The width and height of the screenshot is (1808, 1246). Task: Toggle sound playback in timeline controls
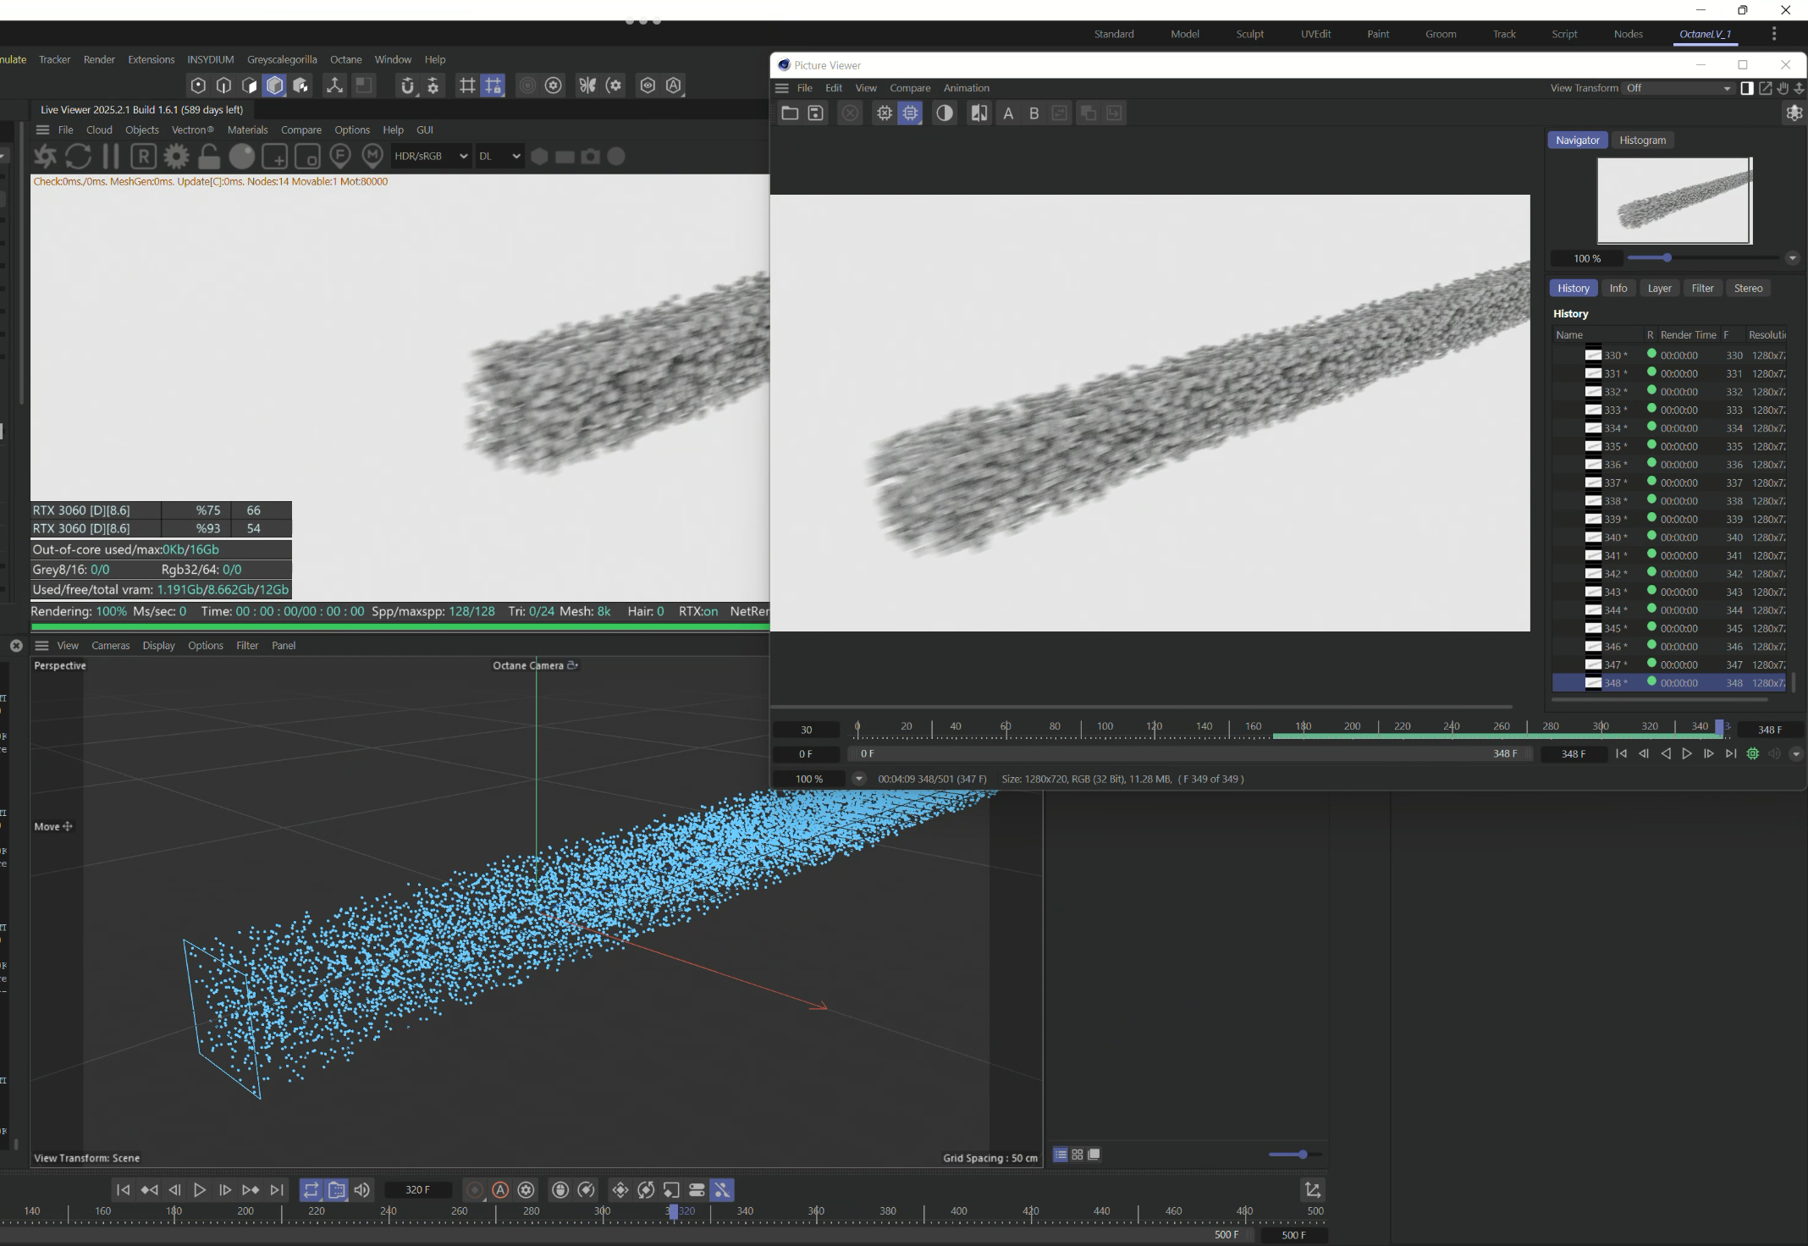coord(362,1190)
